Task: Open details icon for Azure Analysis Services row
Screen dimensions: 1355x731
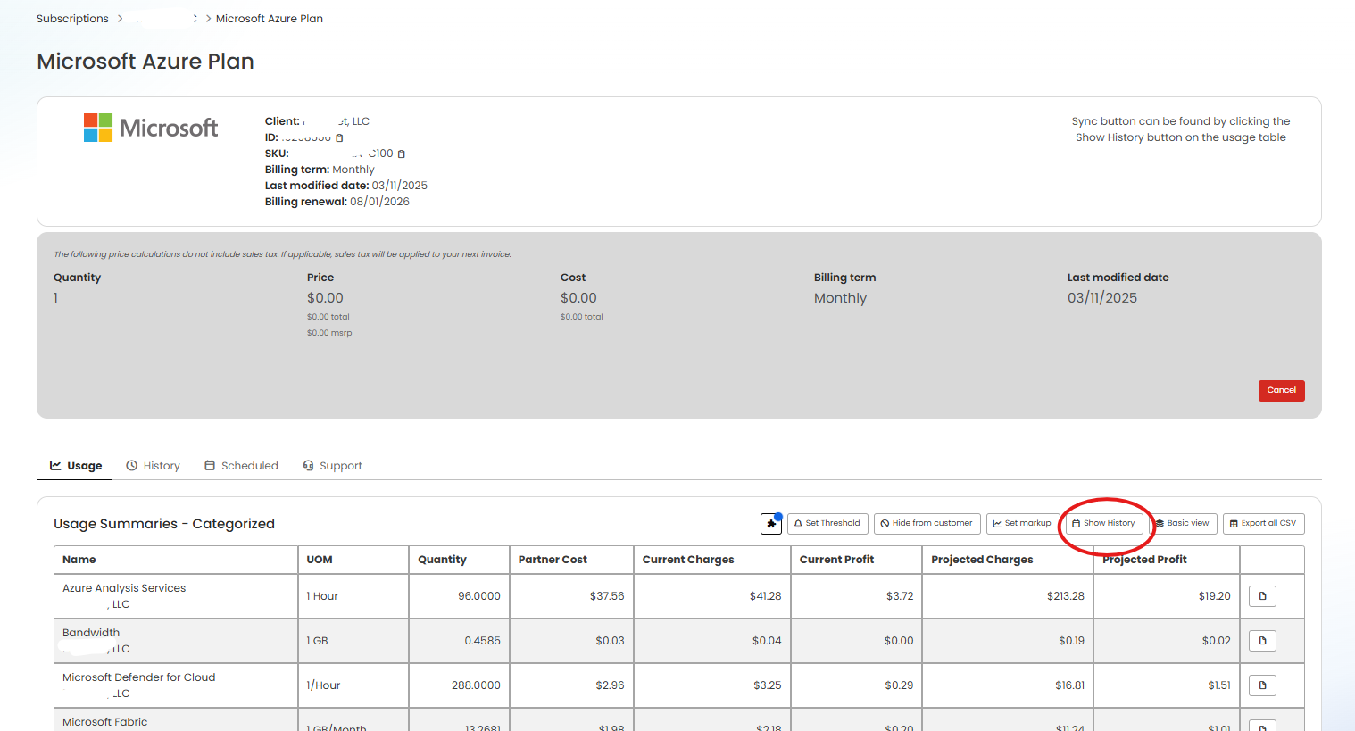Action: [1262, 596]
